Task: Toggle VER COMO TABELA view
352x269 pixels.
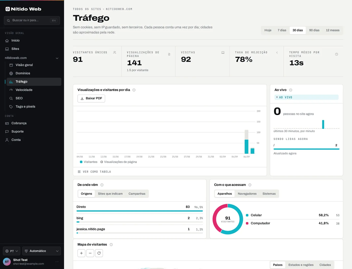Action: (x=94, y=172)
